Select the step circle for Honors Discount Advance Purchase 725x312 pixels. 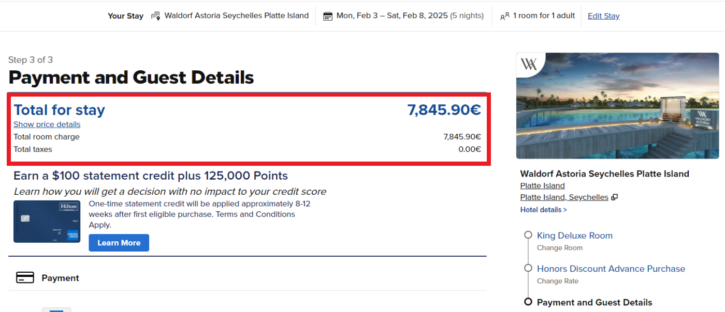coord(528,268)
